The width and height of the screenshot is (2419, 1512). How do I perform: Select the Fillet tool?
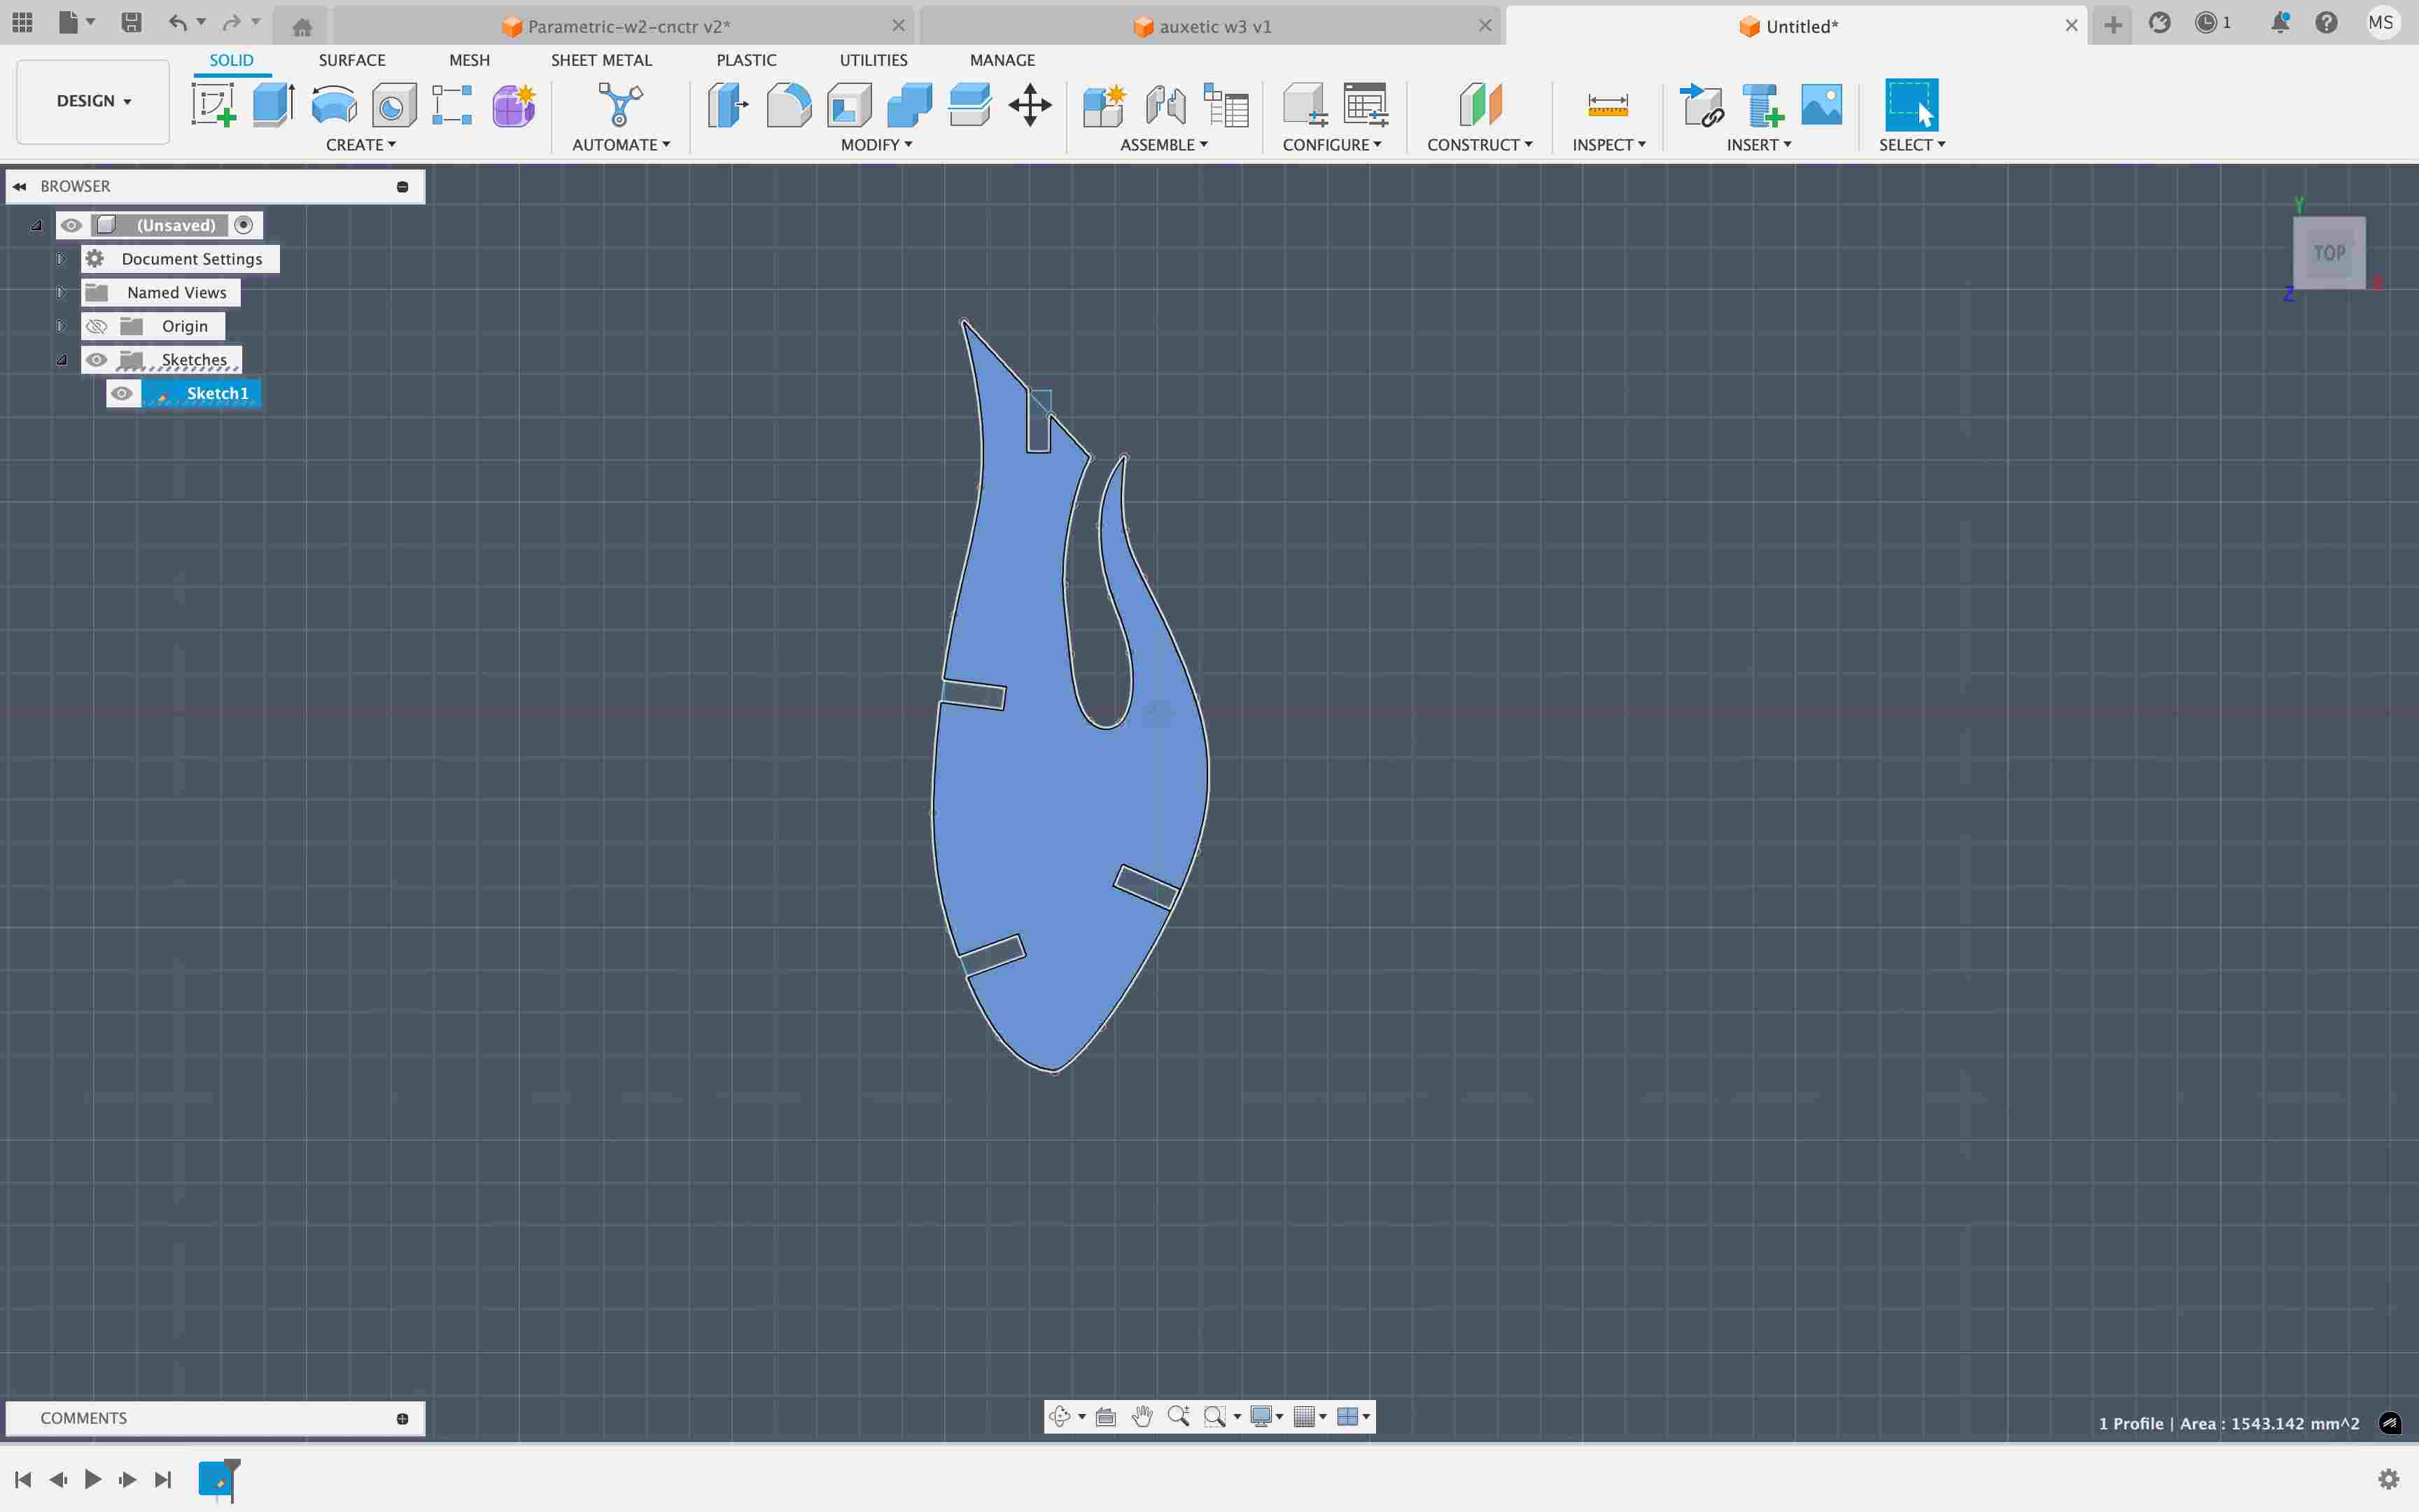point(789,105)
